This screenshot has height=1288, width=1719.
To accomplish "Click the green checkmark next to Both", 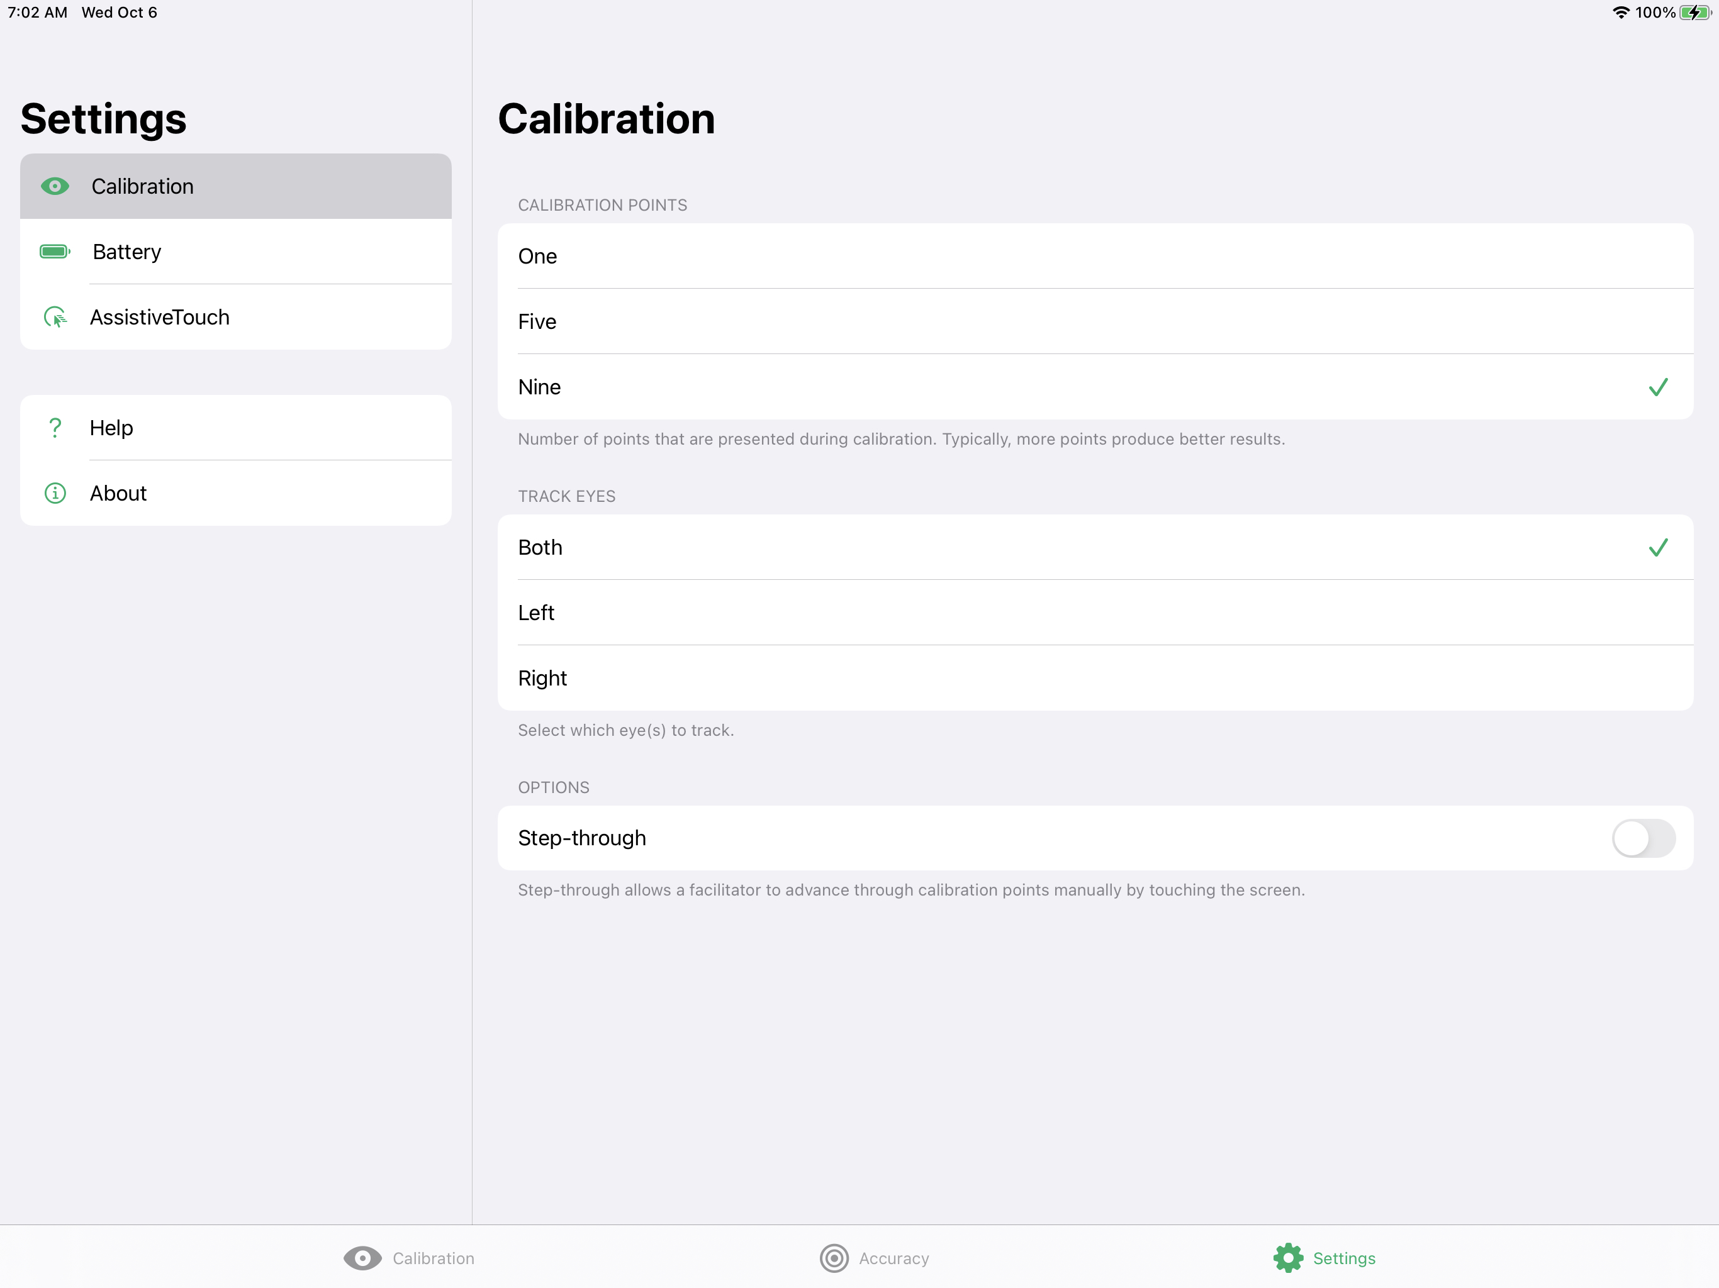I will pos(1657,548).
